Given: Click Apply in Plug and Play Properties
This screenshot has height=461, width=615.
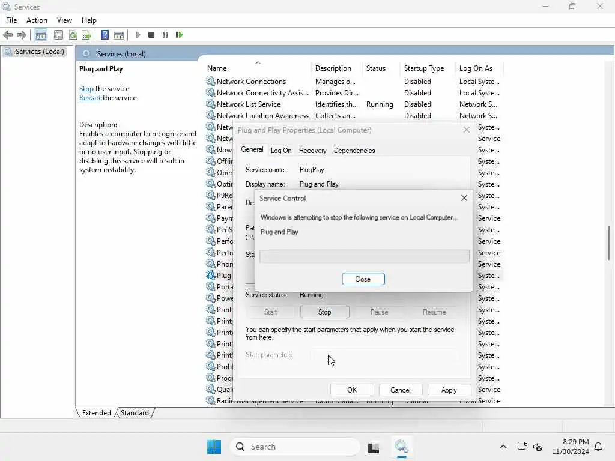Looking at the screenshot, I should point(449,390).
